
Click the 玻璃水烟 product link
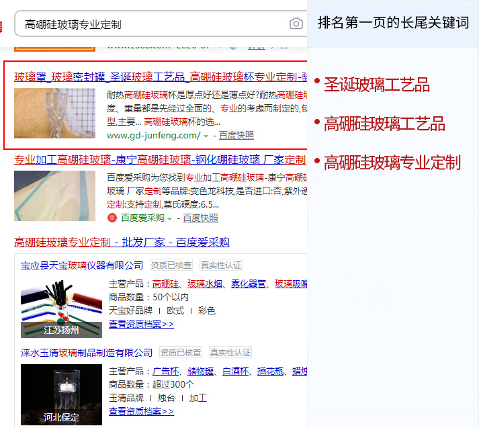pos(205,284)
